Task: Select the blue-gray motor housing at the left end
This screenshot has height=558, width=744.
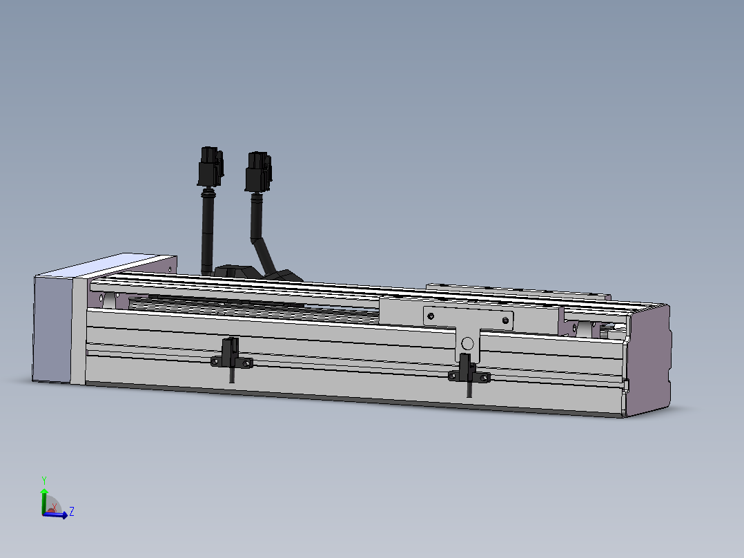Action: [x=52, y=329]
